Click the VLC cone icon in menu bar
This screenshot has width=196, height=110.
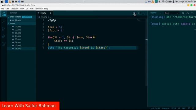(153, 2)
